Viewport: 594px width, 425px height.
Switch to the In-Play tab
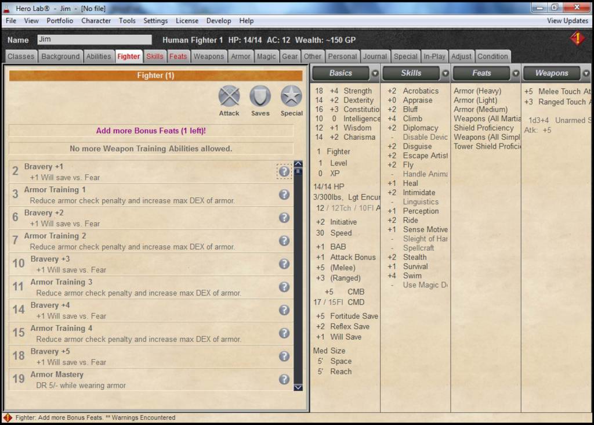tap(434, 56)
